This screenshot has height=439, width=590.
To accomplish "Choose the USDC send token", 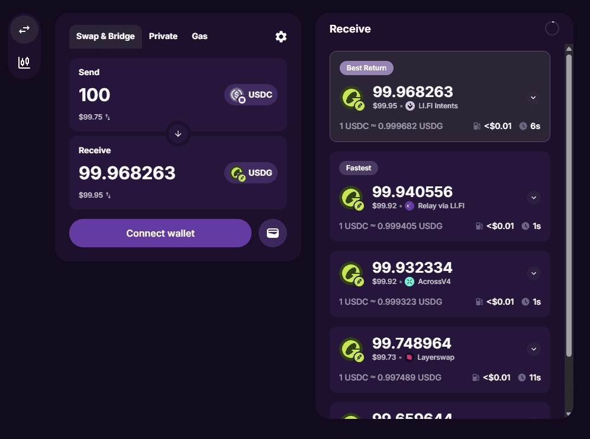I will [251, 95].
